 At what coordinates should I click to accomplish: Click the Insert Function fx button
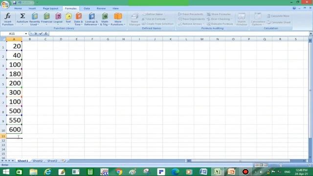tap(8, 19)
